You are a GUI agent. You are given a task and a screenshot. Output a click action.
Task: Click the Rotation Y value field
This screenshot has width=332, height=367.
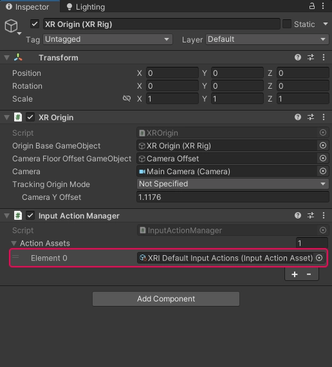tap(237, 86)
